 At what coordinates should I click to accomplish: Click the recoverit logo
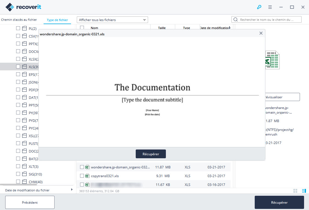coord(23,7)
